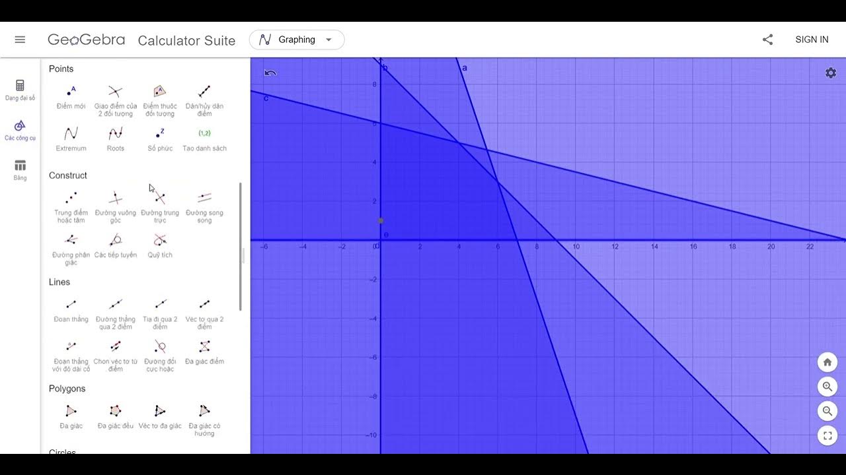Select the Tạo danh sách list tool
This screenshot has width=846, height=475.
tap(205, 139)
